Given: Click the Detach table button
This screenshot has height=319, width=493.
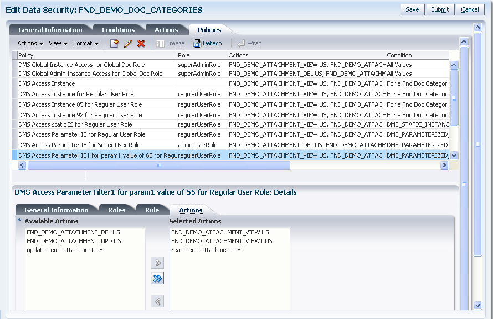Looking at the screenshot, I should 207,43.
